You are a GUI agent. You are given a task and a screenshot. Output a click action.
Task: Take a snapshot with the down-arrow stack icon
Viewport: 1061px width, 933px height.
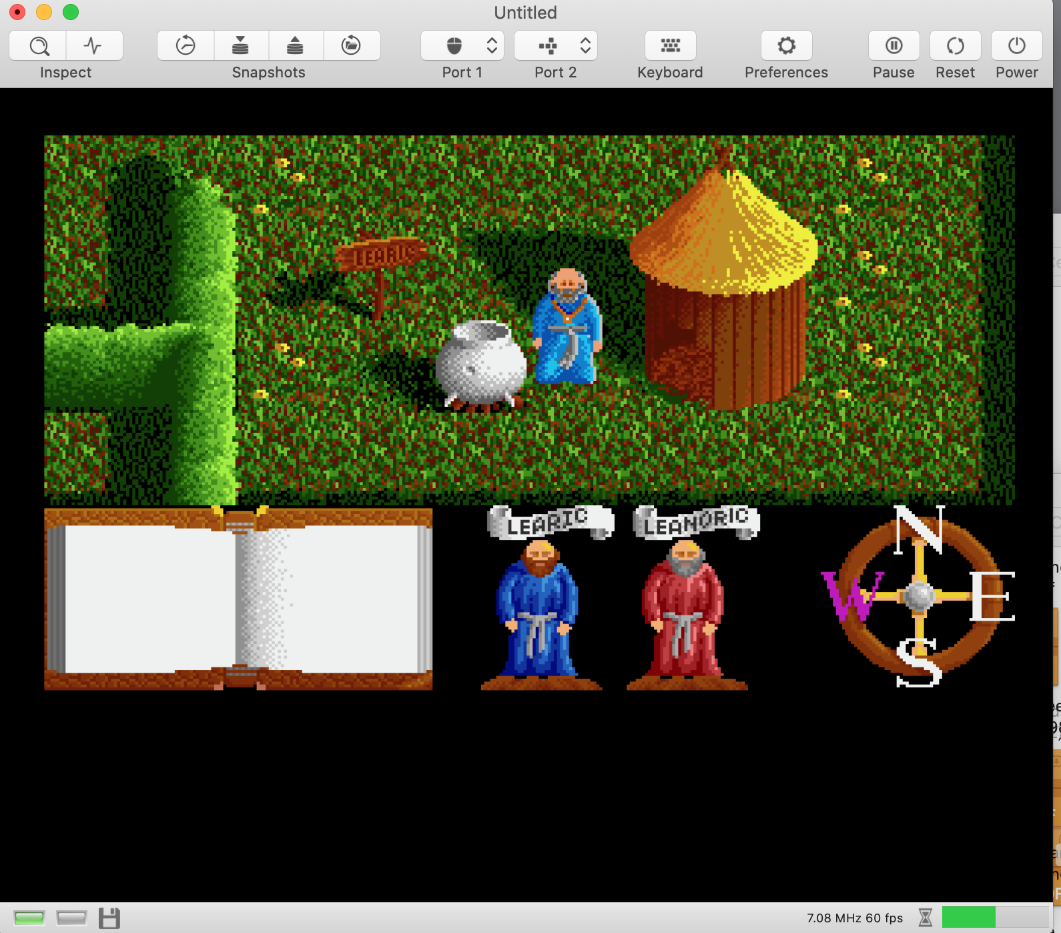click(x=241, y=45)
